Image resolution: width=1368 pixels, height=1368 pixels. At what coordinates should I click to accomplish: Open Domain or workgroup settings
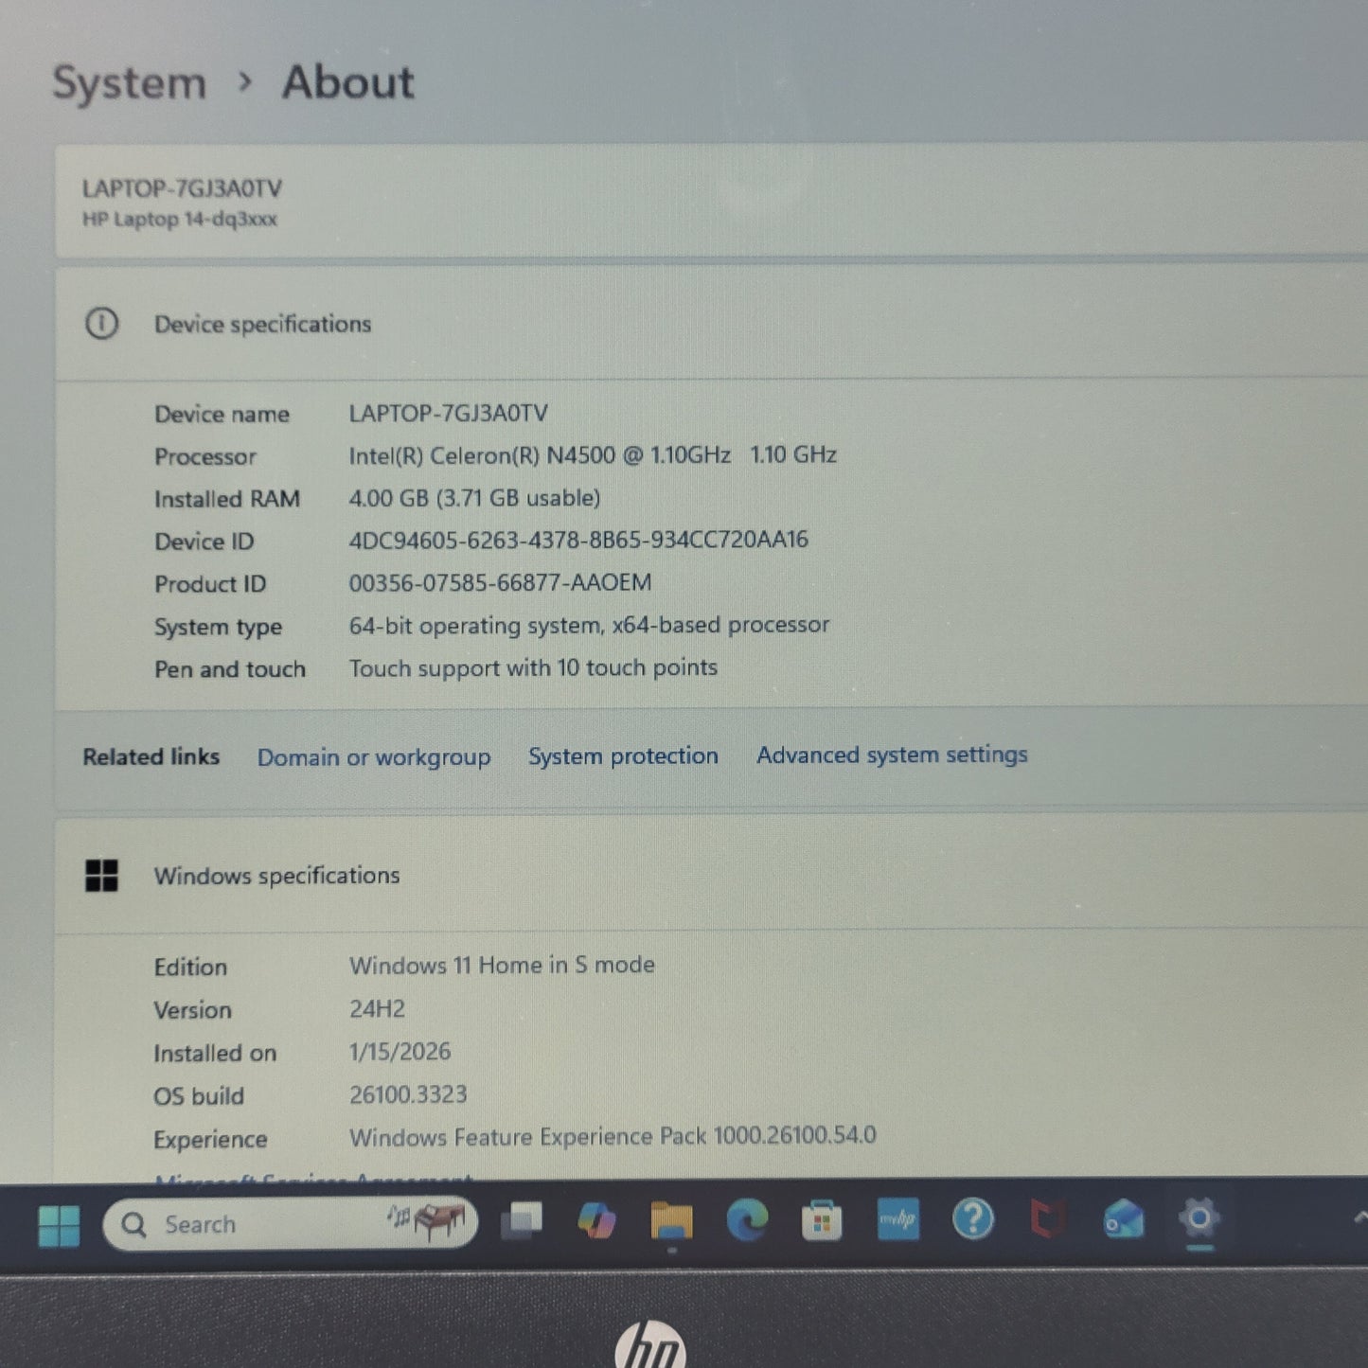[373, 756]
